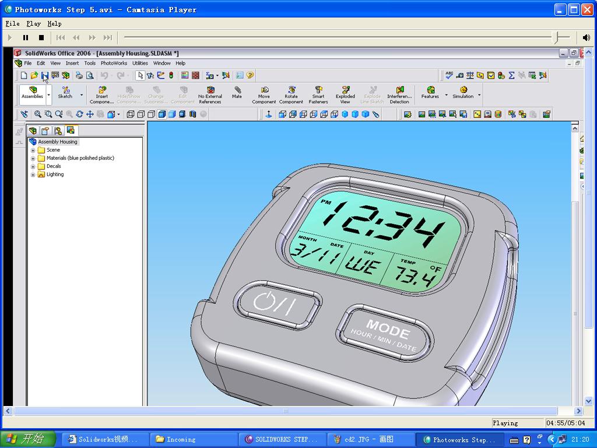This screenshot has width=597, height=448.
Task: Click the Smart Fasteners tool
Action: 318,94
